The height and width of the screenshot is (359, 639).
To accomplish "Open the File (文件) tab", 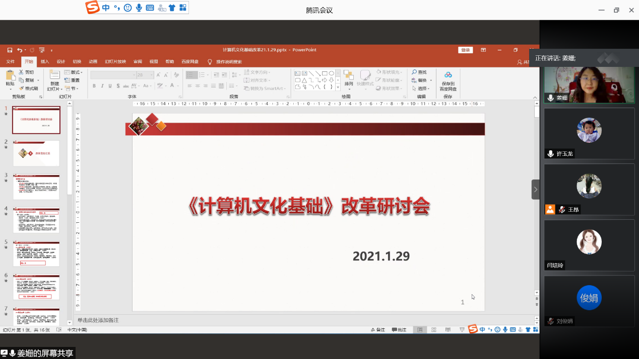I will point(11,62).
